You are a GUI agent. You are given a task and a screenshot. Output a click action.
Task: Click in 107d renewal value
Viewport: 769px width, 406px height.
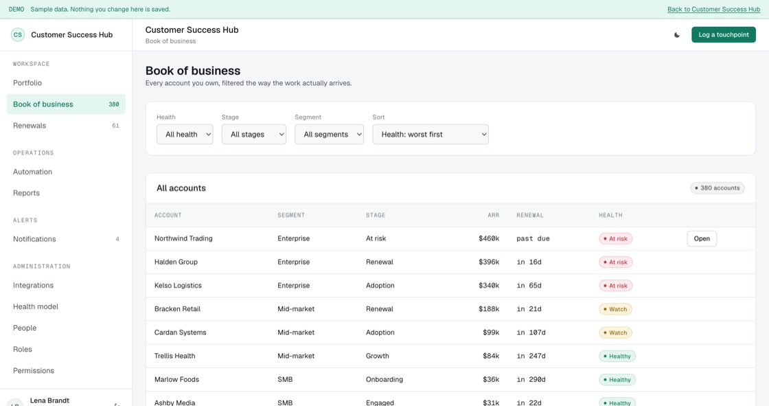[531, 333]
